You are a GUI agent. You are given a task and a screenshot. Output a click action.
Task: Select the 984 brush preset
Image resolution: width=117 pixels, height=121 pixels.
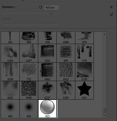click(29, 38)
